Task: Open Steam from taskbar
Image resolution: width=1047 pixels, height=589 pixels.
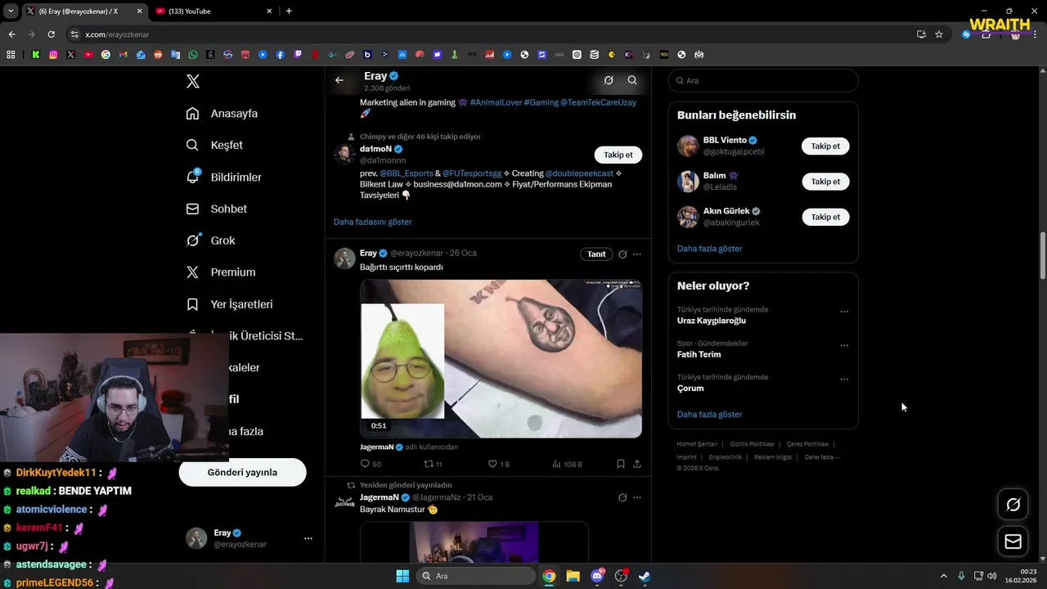Action: (645, 576)
